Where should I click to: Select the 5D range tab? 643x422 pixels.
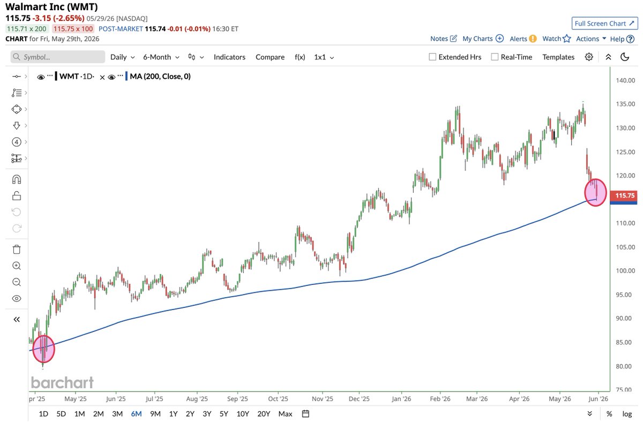(x=61, y=413)
